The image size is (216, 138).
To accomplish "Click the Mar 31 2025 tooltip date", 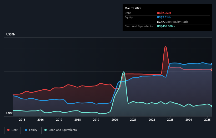I will 133,8.
